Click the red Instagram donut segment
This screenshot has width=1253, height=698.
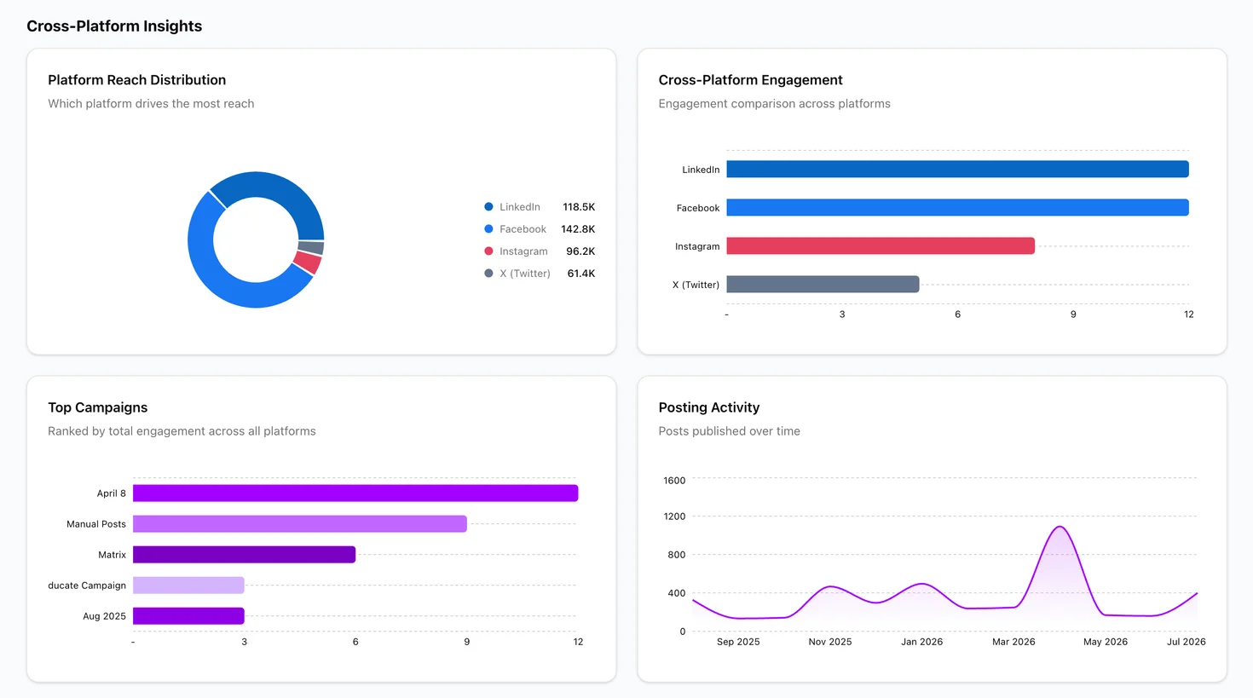[x=308, y=262]
